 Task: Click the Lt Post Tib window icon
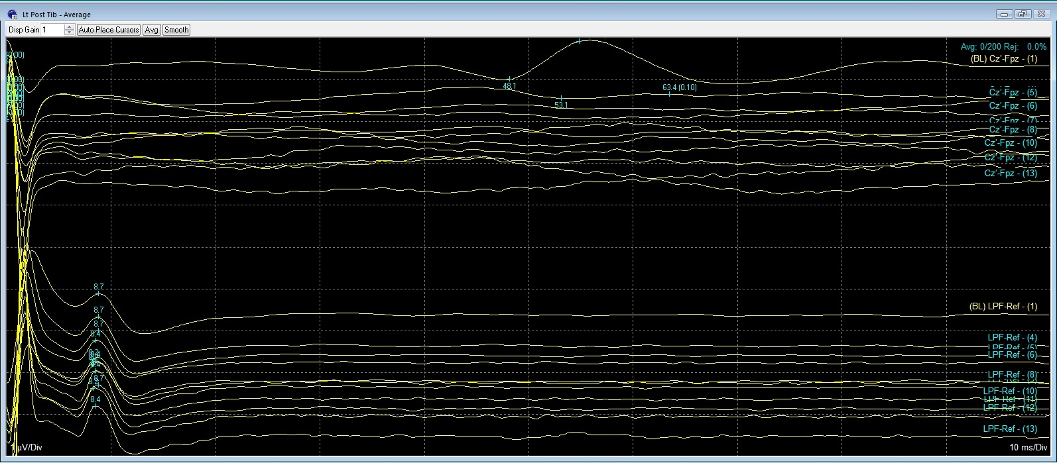pos(12,14)
